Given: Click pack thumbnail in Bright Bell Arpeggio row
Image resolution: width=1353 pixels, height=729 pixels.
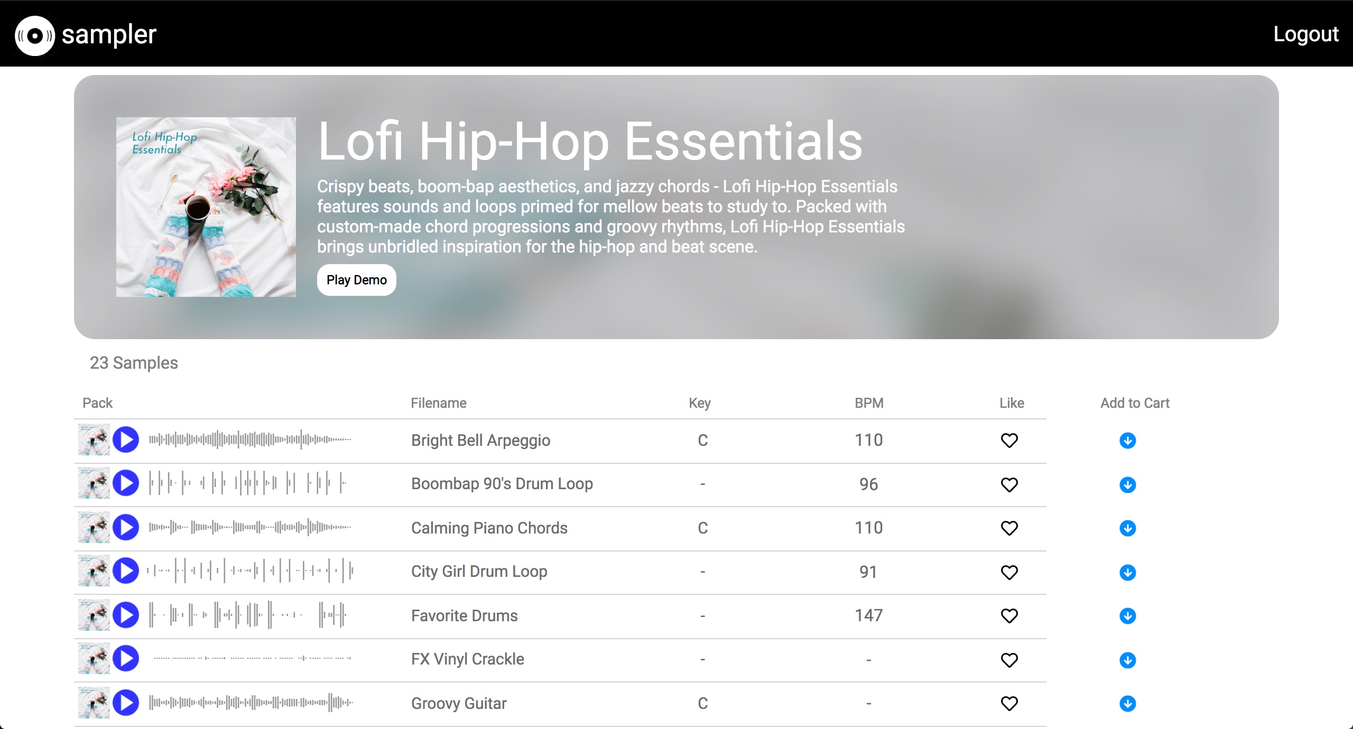Looking at the screenshot, I should pyautogui.click(x=94, y=440).
